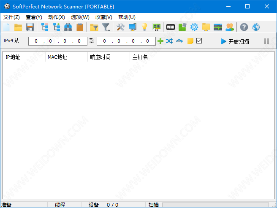Viewport: 277px width, 208px height.
Task: Open the advanced funnel filter icon
Action: (x=106, y=27)
